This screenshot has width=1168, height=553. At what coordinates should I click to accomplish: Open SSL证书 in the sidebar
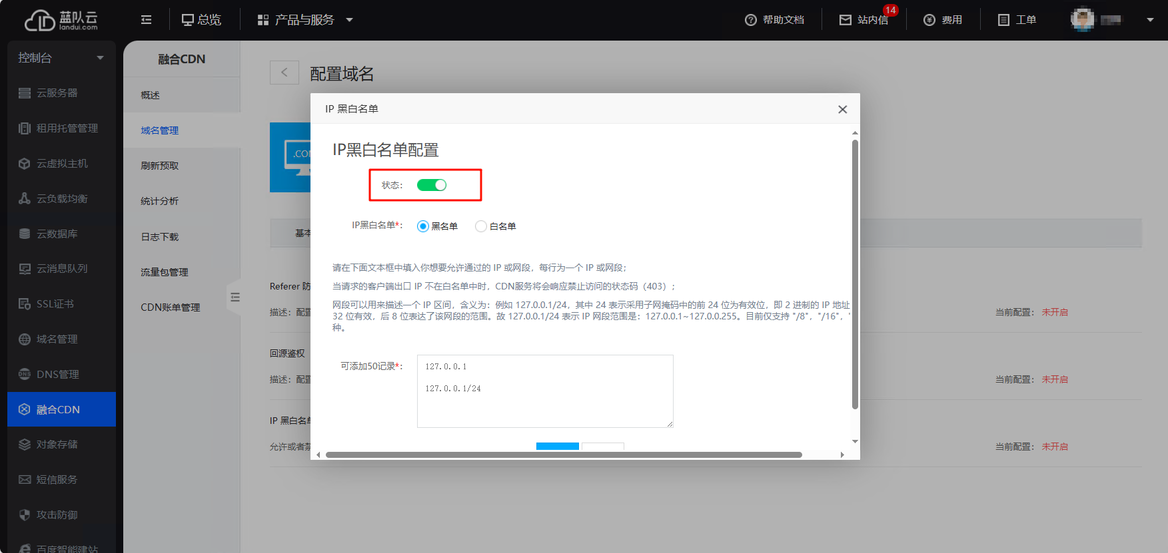pyautogui.click(x=61, y=304)
